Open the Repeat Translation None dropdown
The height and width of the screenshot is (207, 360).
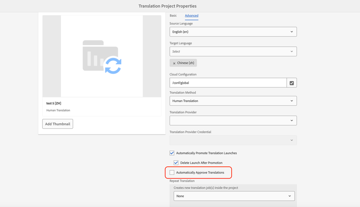tap(234, 196)
